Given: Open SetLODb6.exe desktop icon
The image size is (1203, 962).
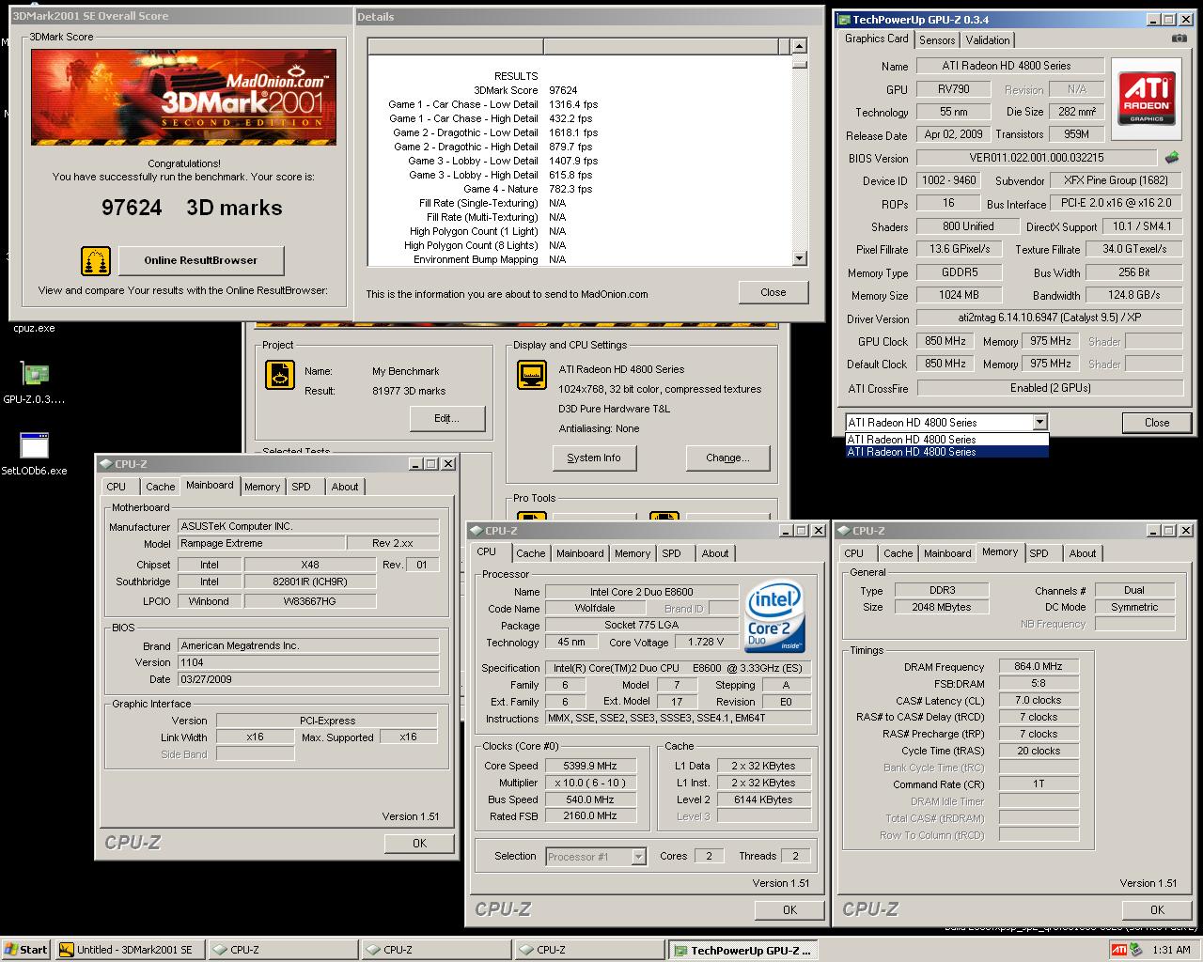Looking at the screenshot, I should point(35,446).
